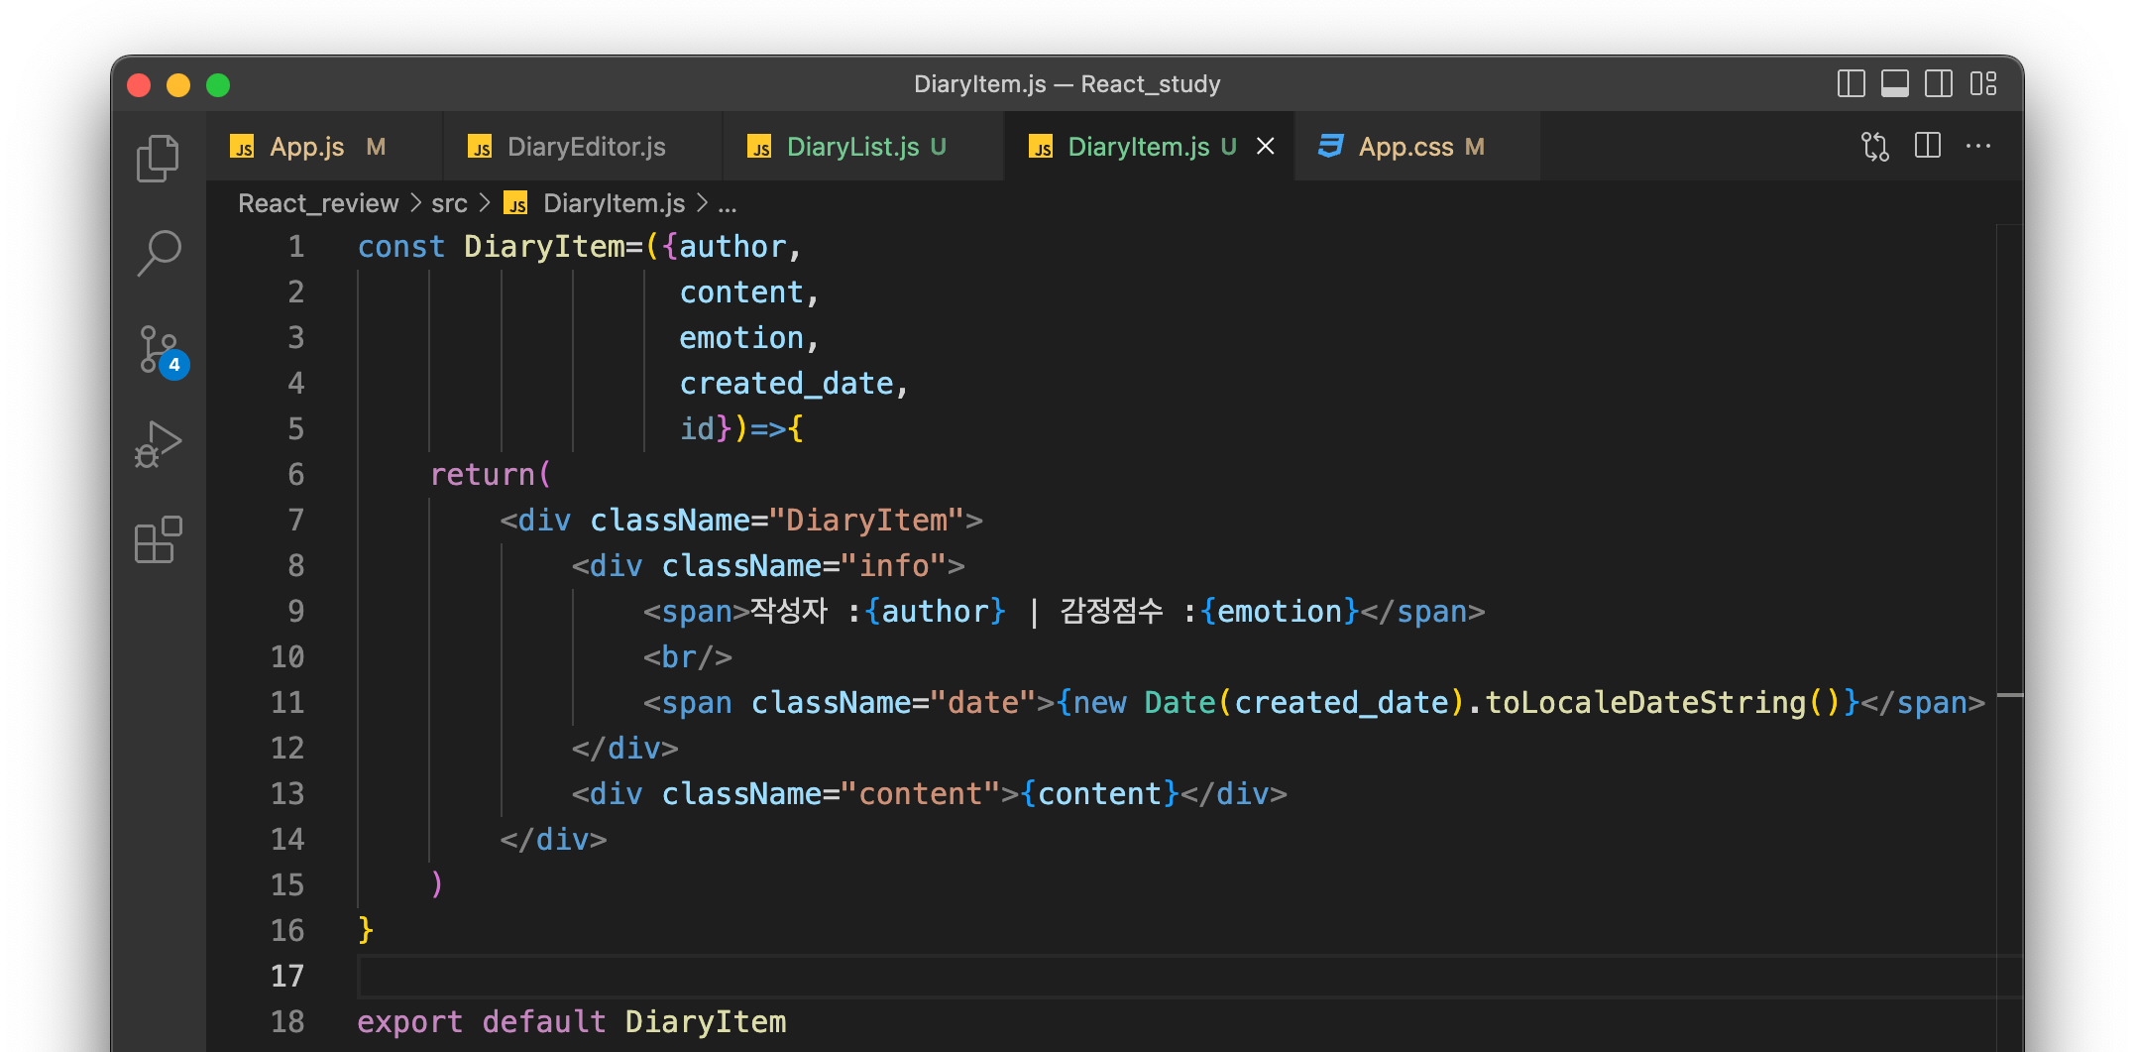Close the DiaryItem.js tab
The image size is (2135, 1052).
pyautogui.click(x=1266, y=147)
